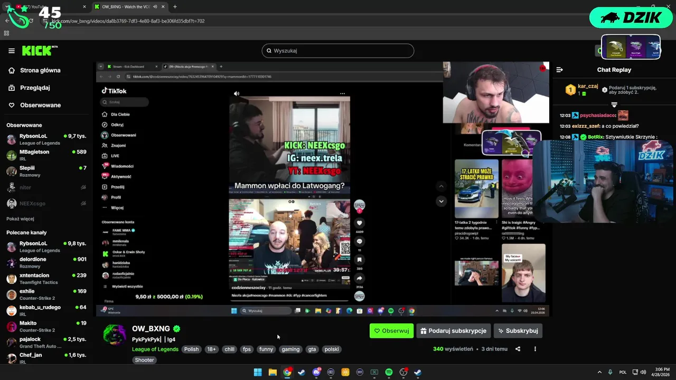The height and width of the screenshot is (380, 676).
Task: Open Windows Start menu
Action: point(258,372)
